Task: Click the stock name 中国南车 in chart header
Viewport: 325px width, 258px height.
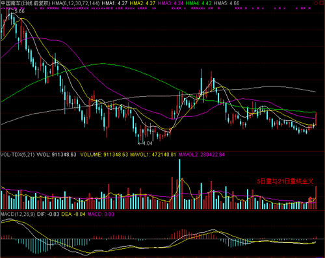Action: [10, 3]
